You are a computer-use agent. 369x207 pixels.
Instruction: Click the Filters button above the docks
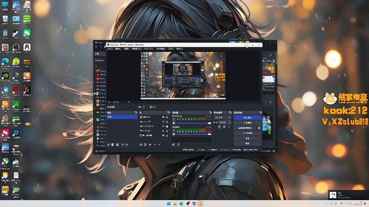tap(153, 107)
